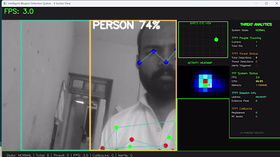Click 'FPS: 3.0' in the bottom status bar
The height and width of the screenshot is (157, 280).
81,155
